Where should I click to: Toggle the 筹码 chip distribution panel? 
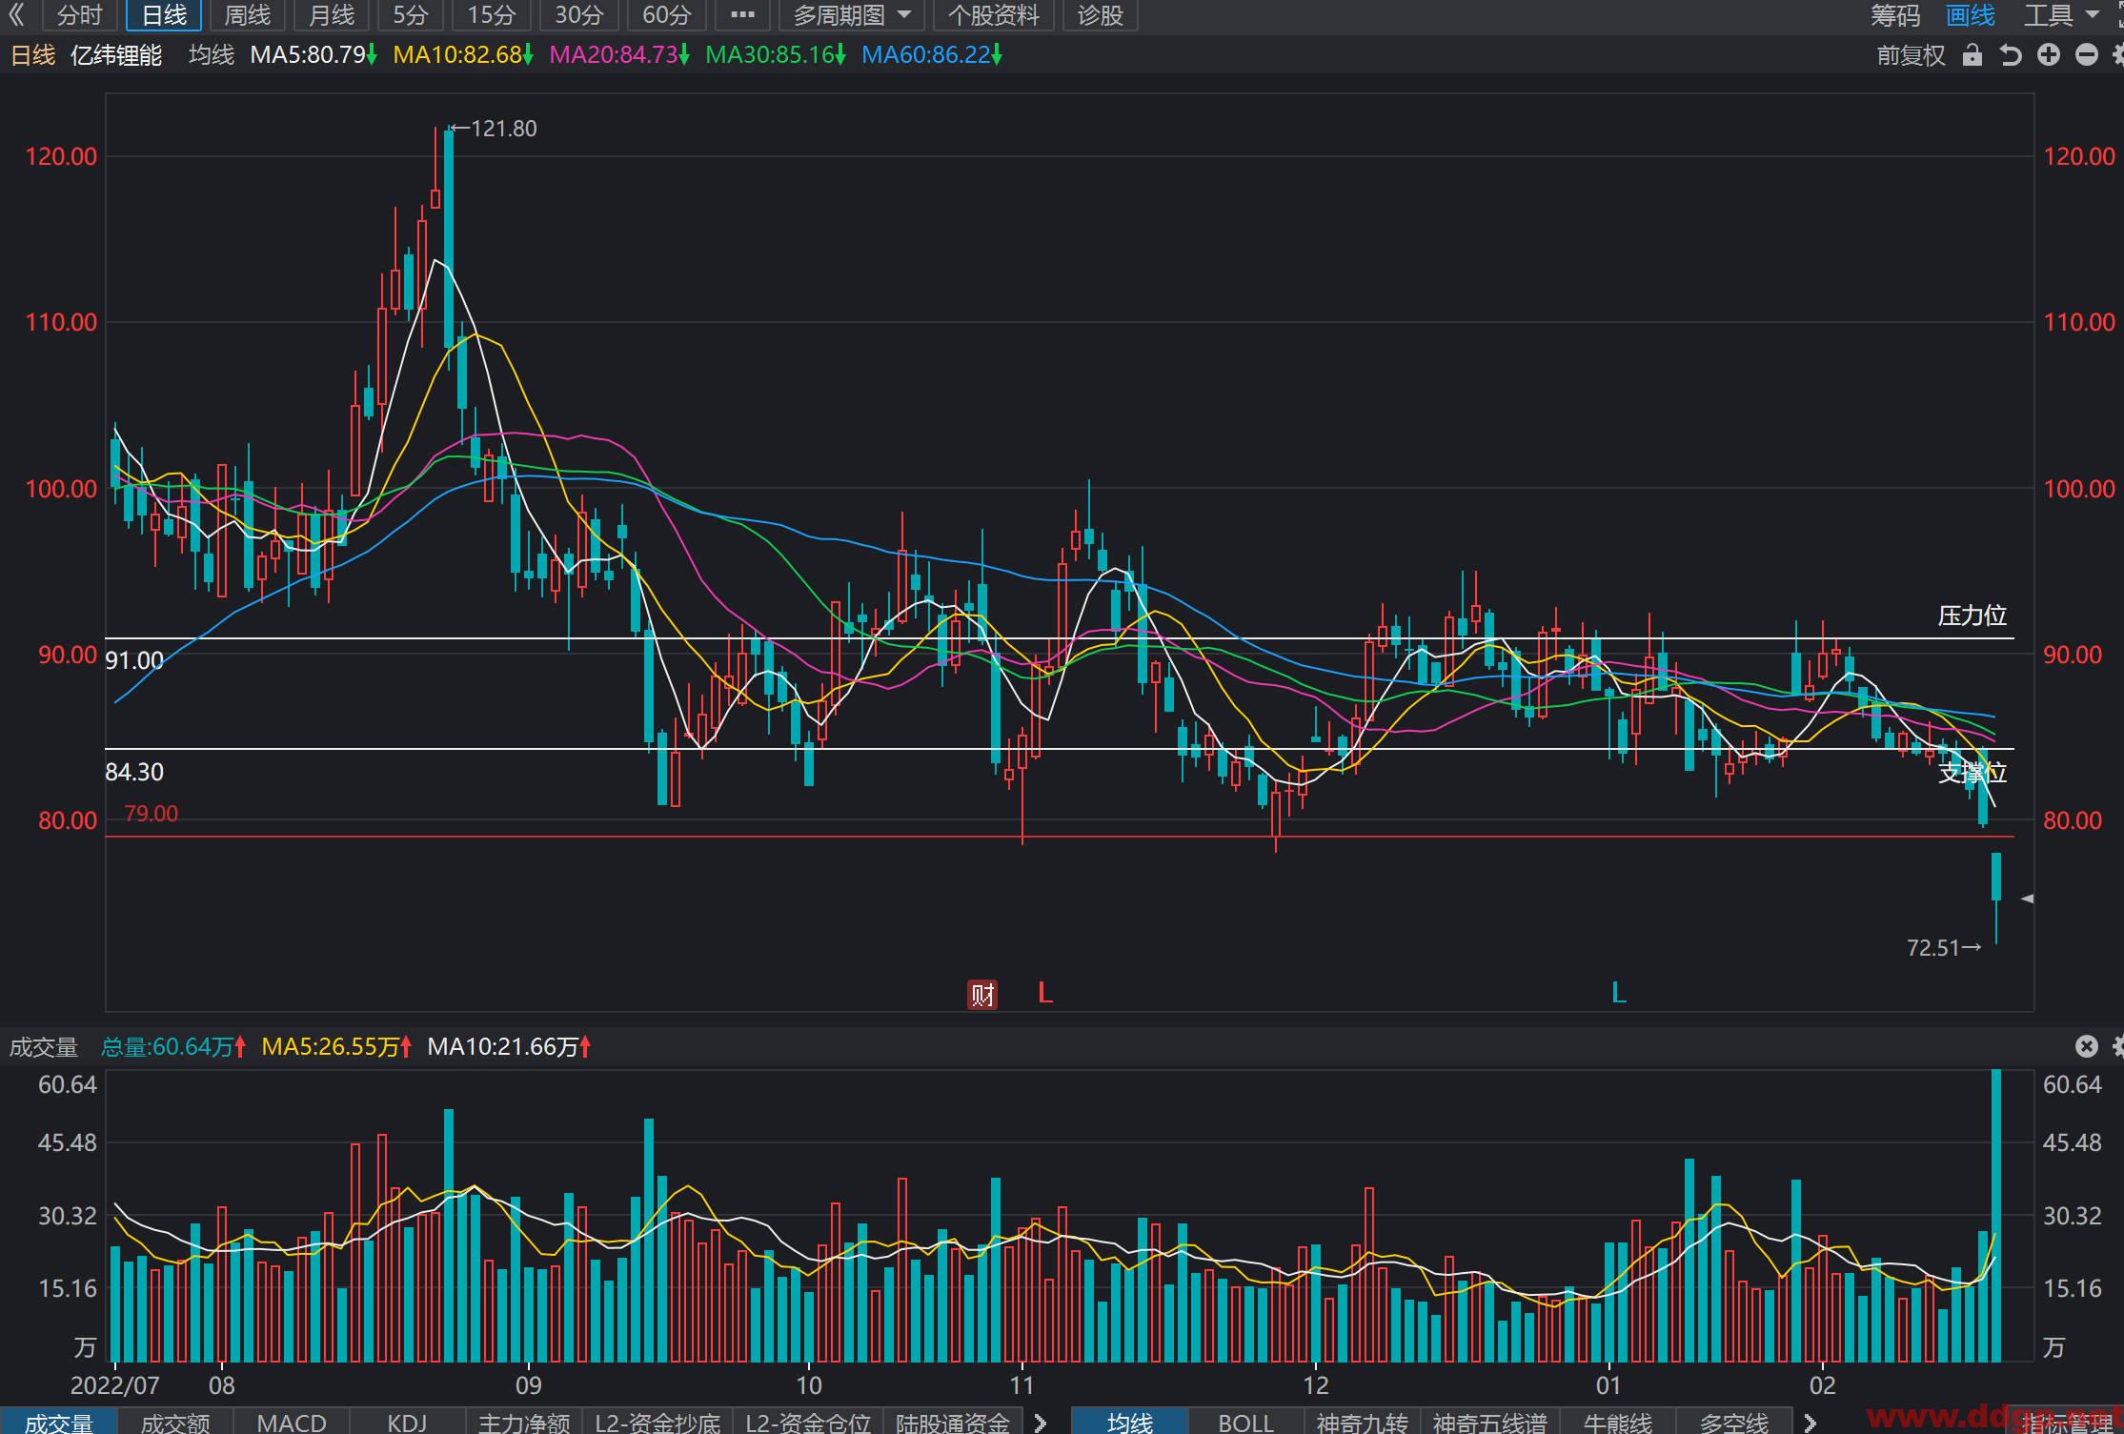1894,15
